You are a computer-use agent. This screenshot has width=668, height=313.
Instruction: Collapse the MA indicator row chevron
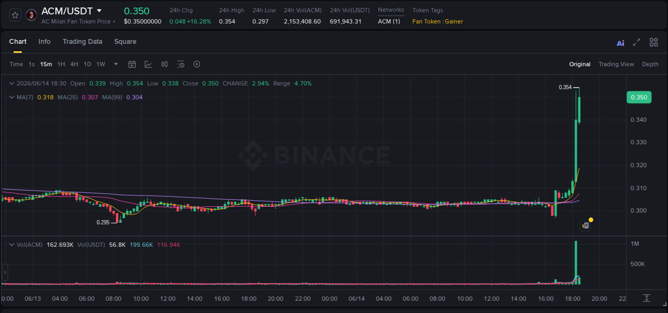pyautogui.click(x=11, y=97)
